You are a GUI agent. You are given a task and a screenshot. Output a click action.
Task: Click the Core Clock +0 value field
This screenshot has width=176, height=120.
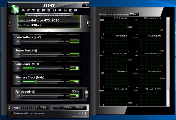pyautogui.click(x=74, y=68)
